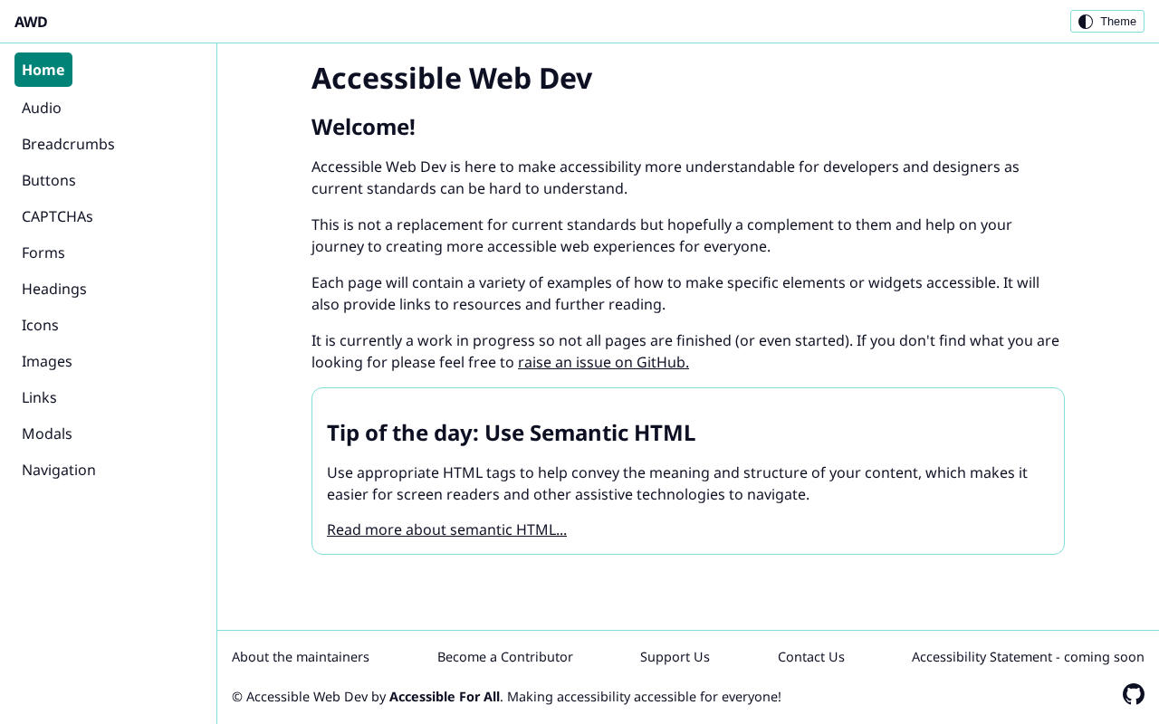1159x724 pixels.
Task: Toggle the Theme button
Action: (x=1106, y=22)
